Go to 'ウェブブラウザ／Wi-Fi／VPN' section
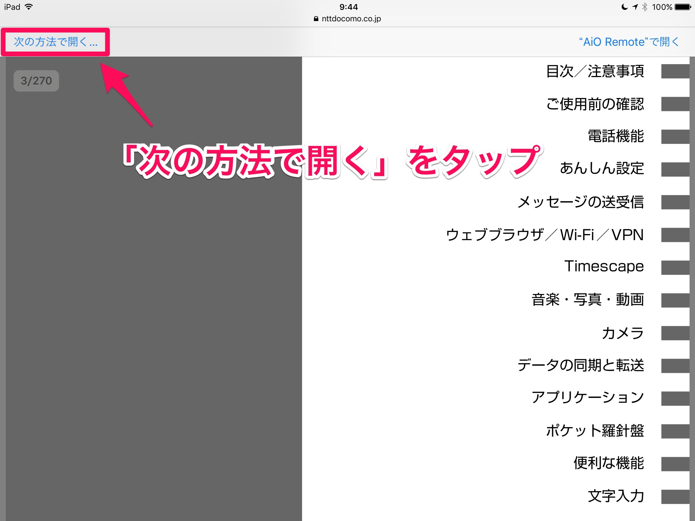 pyautogui.click(x=545, y=235)
